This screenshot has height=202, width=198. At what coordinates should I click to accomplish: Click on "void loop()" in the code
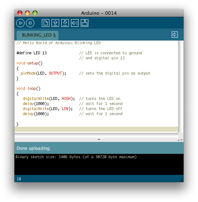tap(28, 88)
